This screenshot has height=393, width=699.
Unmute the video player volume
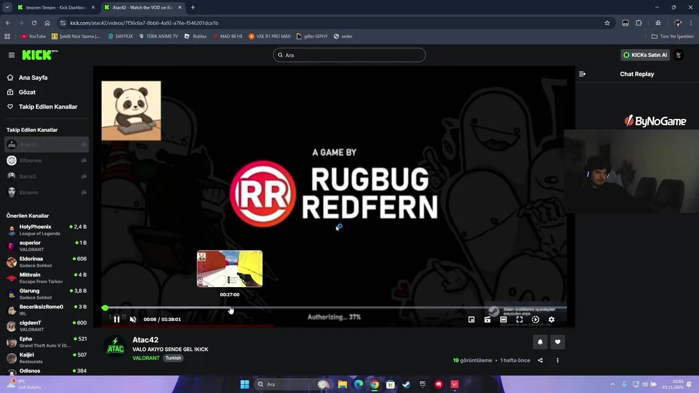pyautogui.click(x=133, y=319)
